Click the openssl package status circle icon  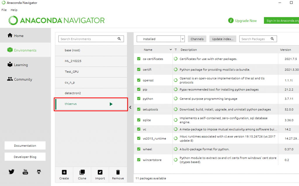click(x=175, y=80)
